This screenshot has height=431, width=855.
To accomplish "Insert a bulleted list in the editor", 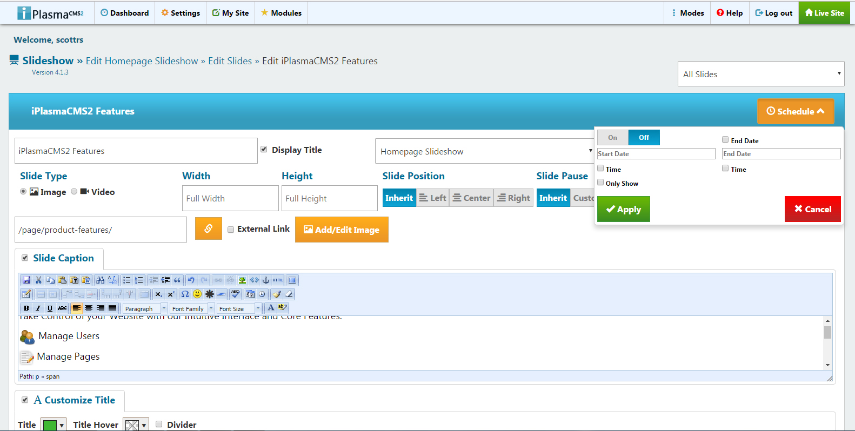I will pos(126,280).
